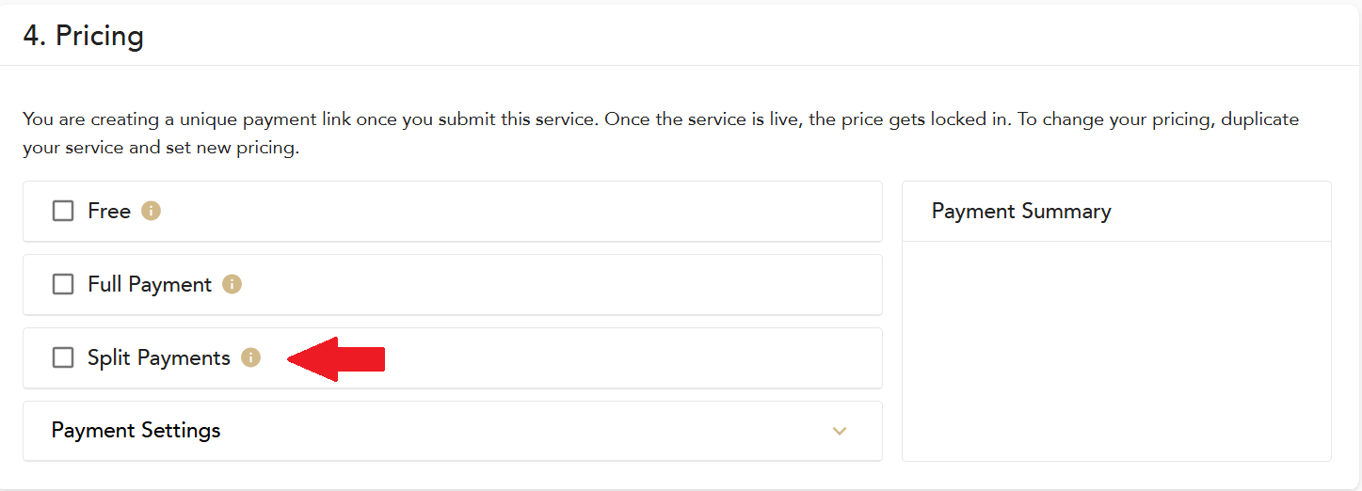1362x491 pixels.
Task: Click the info icon next to Free
Action: click(151, 211)
